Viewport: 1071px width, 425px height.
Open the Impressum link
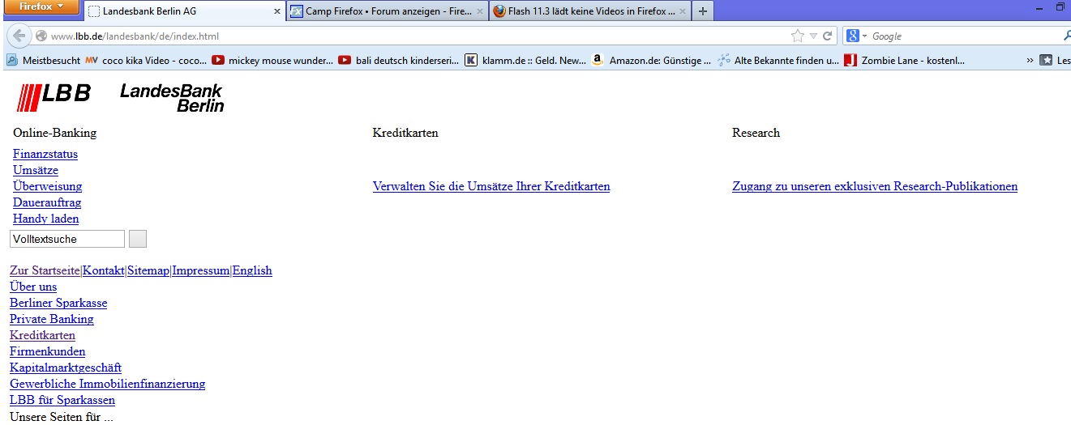click(x=201, y=270)
